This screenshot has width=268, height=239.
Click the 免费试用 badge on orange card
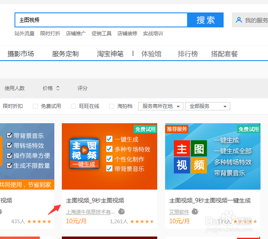(x=145, y=129)
